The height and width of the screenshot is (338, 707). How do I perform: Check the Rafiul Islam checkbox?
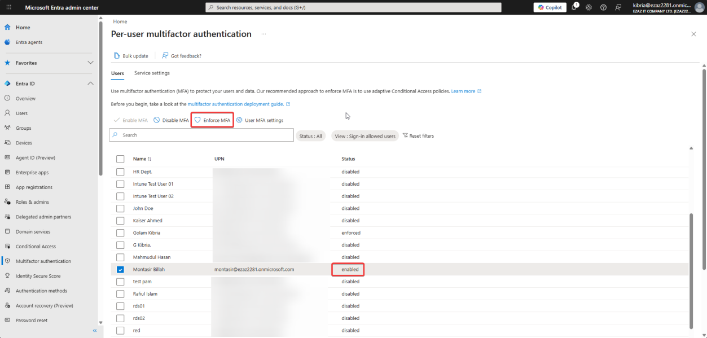tap(120, 294)
